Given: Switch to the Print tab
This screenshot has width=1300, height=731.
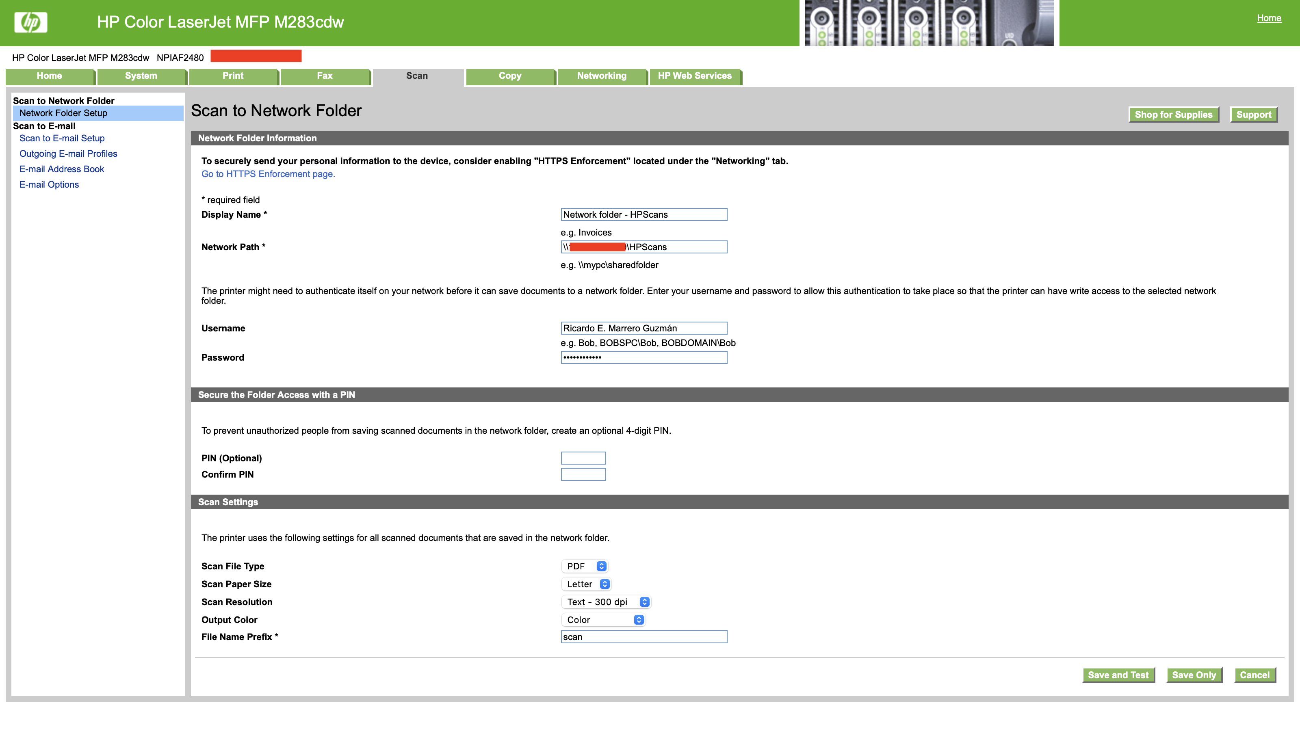Looking at the screenshot, I should [x=233, y=76].
